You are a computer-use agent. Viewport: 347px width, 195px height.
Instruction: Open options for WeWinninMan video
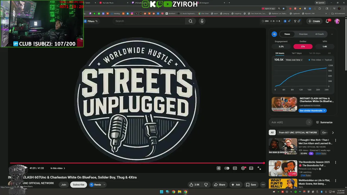click(x=336, y=181)
